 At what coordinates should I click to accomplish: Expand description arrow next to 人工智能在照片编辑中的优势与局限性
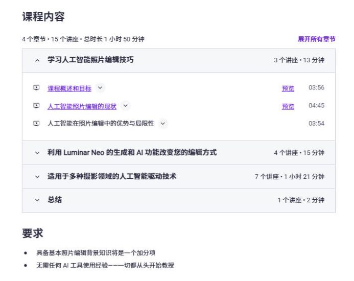pos(162,124)
